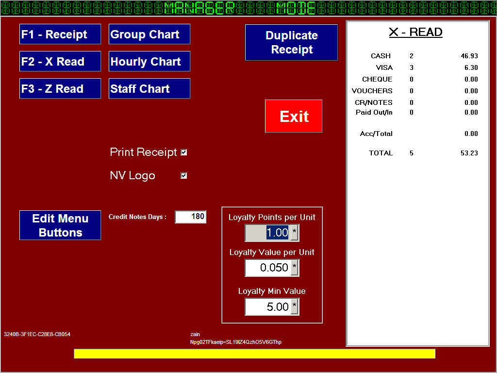Screen dimensions: 497x373
Task: Select the Loyalty Points per Unit field
Action: 268,233
